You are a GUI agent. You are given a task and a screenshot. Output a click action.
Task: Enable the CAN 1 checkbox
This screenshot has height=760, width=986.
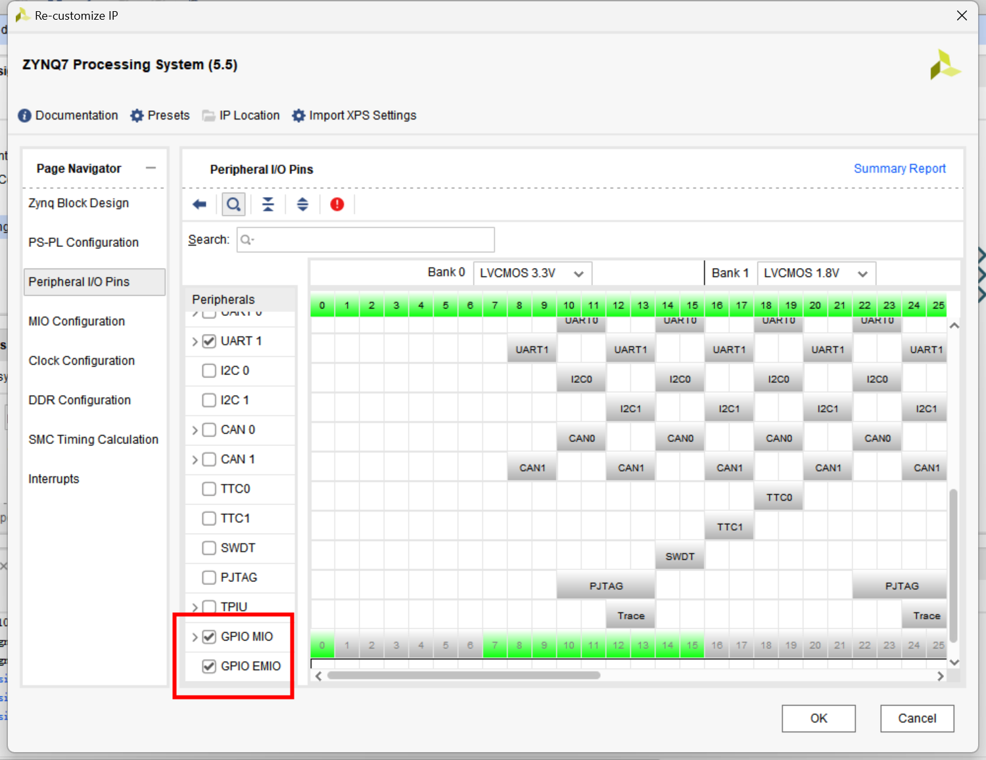coord(209,459)
